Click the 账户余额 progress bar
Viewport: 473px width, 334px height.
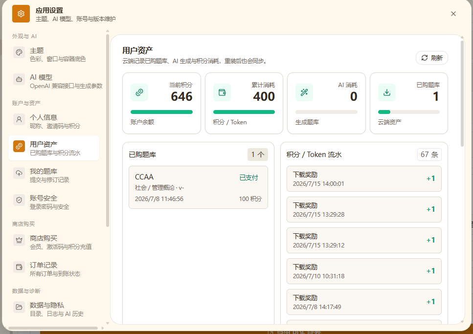[x=161, y=112]
